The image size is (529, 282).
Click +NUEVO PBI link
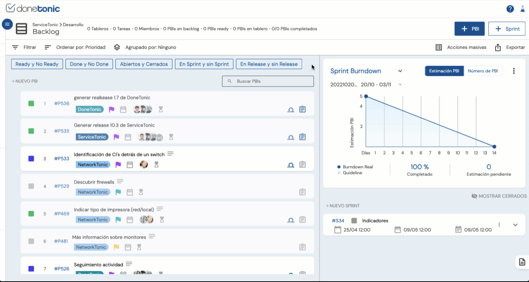tap(25, 81)
